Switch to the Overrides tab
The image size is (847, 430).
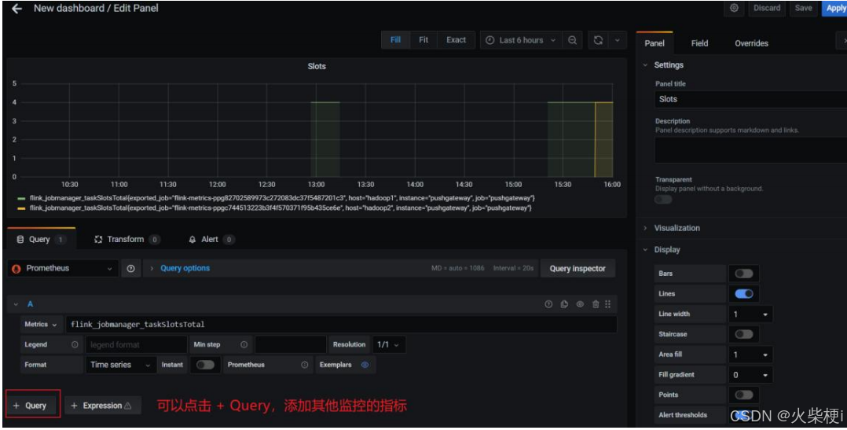[x=751, y=43]
